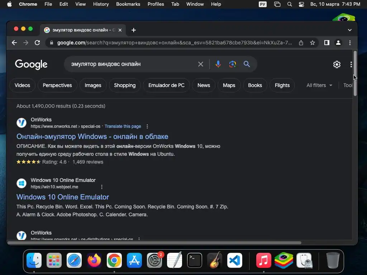The image size is (367, 275).
Task: Open the tab search chevron dropdown
Action: [x=350, y=30]
